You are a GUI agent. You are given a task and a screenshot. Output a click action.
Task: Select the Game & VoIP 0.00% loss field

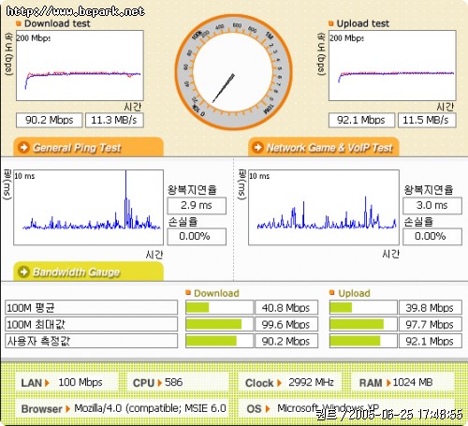(x=432, y=236)
